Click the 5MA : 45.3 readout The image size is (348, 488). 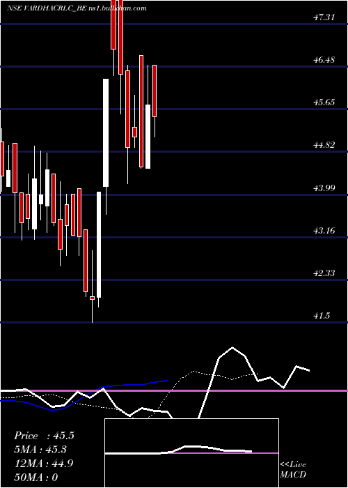pos(40,450)
